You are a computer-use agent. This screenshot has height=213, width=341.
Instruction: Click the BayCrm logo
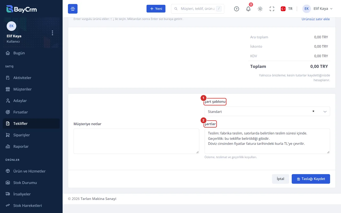[22, 9]
